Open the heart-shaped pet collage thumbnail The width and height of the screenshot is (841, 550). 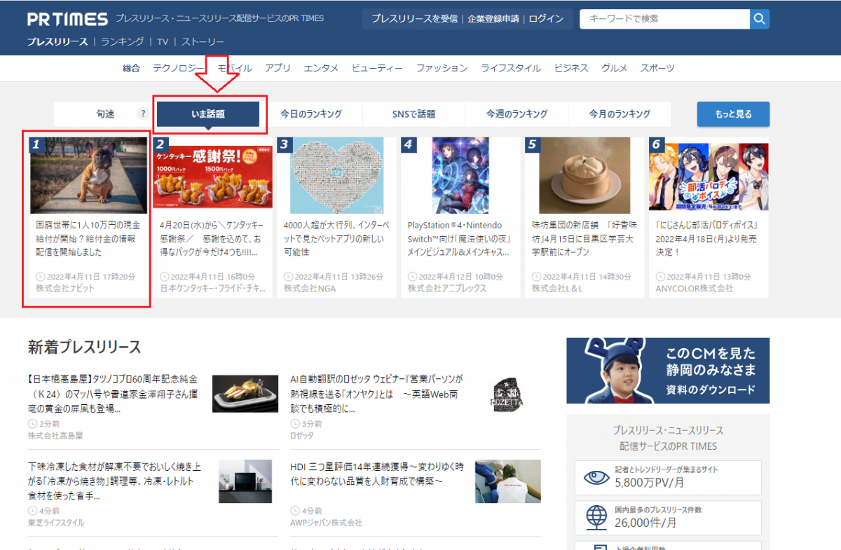(x=337, y=175)
